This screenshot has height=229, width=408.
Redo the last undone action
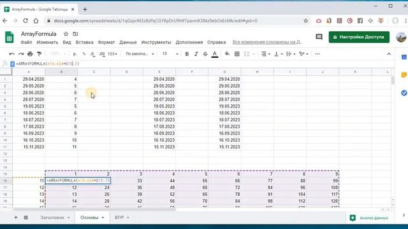[x=21, y=54]
